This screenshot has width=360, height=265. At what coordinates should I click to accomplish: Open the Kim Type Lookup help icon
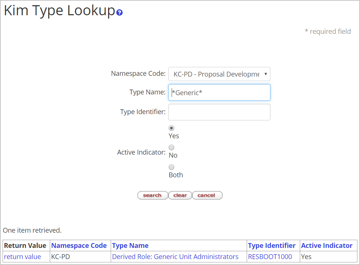[x=119, y=12]
